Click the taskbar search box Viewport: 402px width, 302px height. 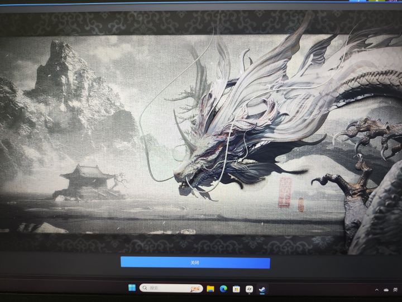pos(171,288)
